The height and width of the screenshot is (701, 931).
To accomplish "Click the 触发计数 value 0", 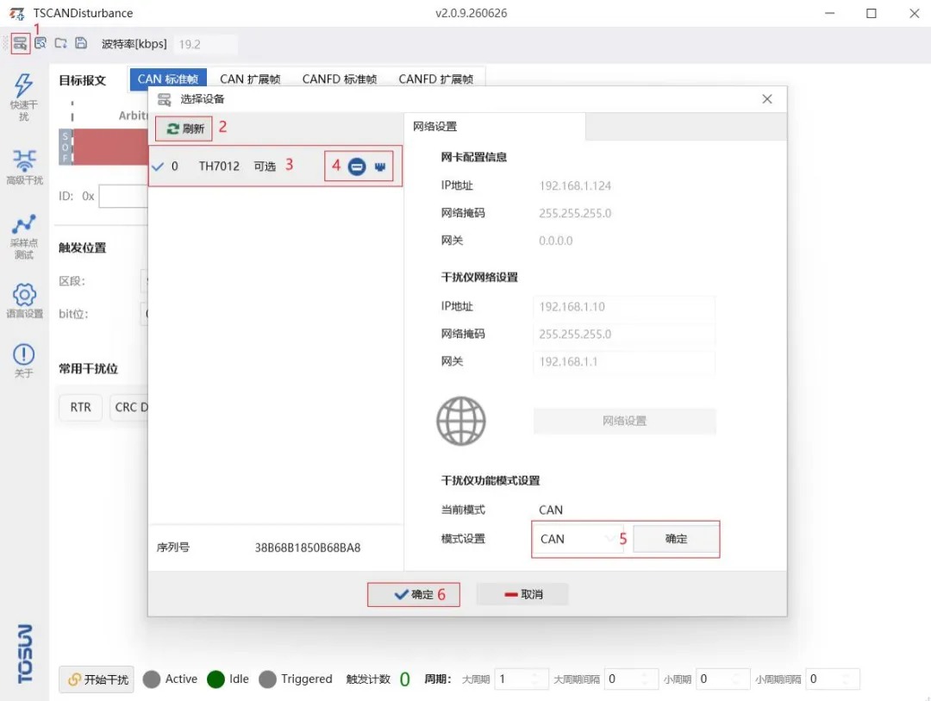I will pos(405,679).
